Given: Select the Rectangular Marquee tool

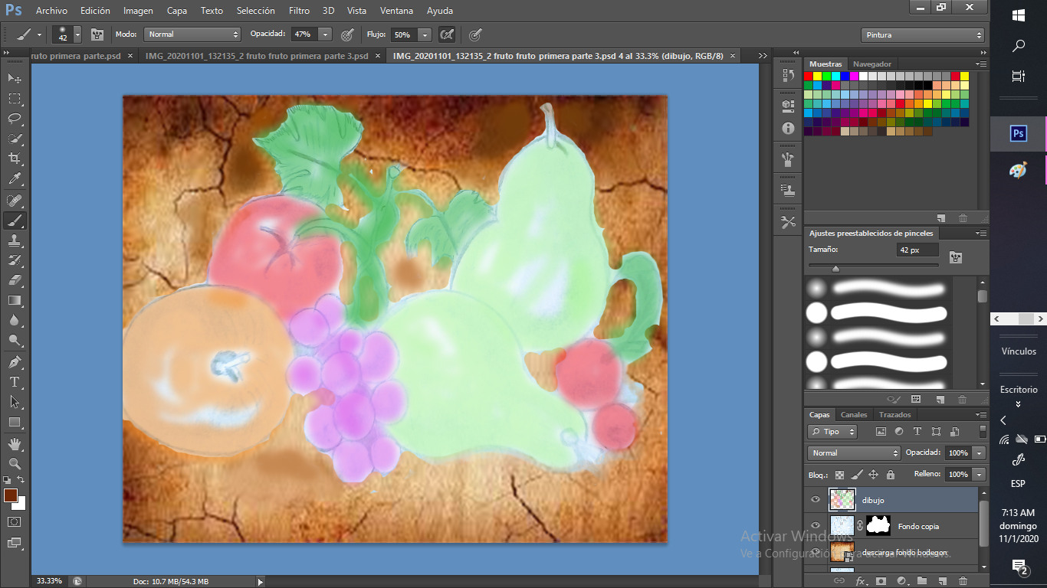Looking at the screenshot, I should coord(15,99).
